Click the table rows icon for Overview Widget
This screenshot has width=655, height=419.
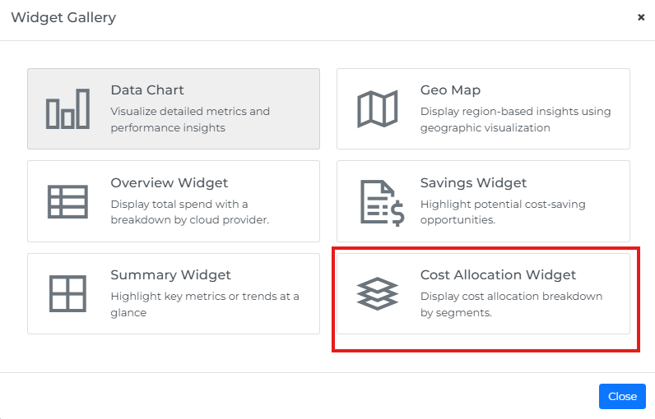click(x=67, y=201)
